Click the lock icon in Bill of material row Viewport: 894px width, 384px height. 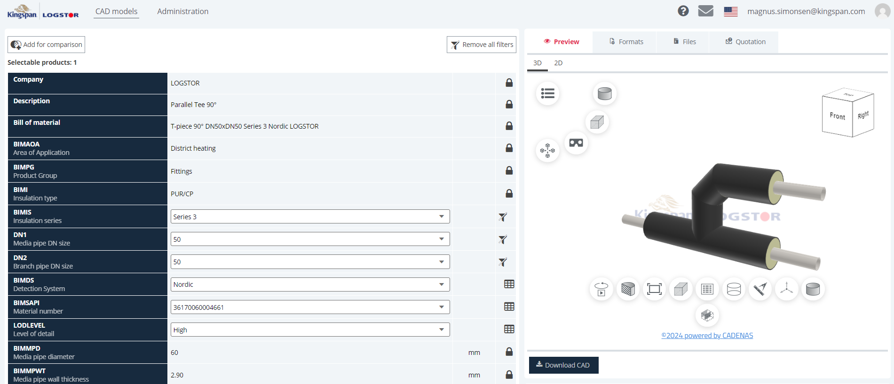tap(509, 126)
